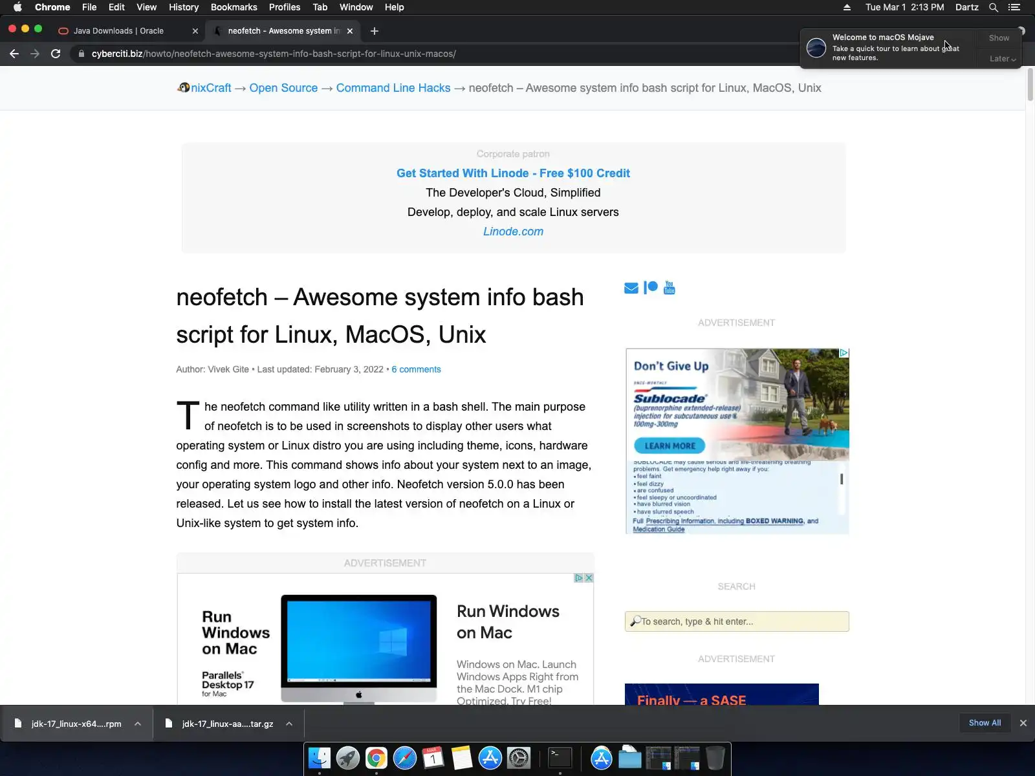Open the Medication Guide link in ad

[x=659, y=530]
